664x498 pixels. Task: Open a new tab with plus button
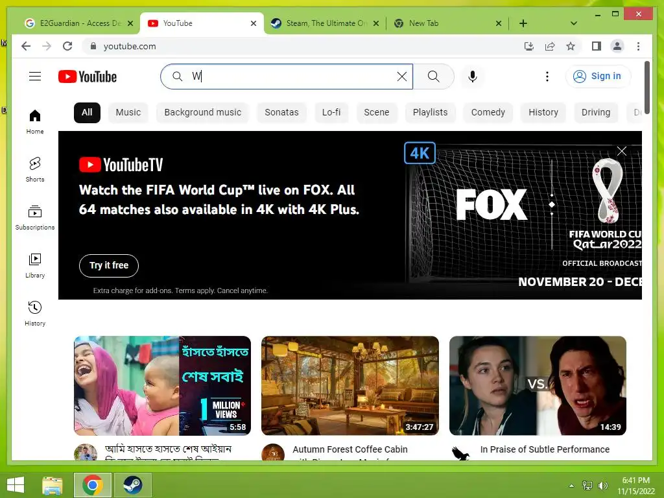coord(523,23)
